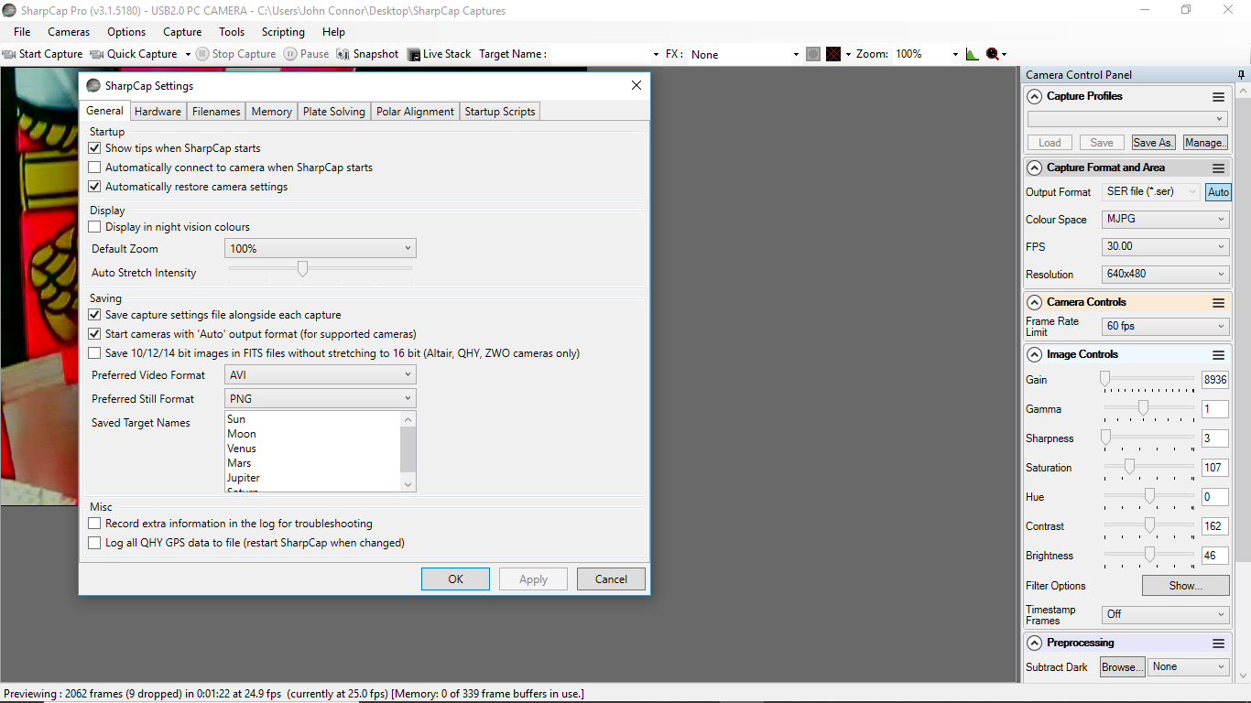Click the red reticule overlay icon

(x=833, y=54)
